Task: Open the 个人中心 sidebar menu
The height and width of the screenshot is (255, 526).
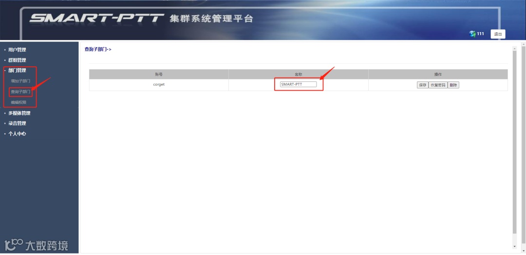Action: [x=17, y=134]
